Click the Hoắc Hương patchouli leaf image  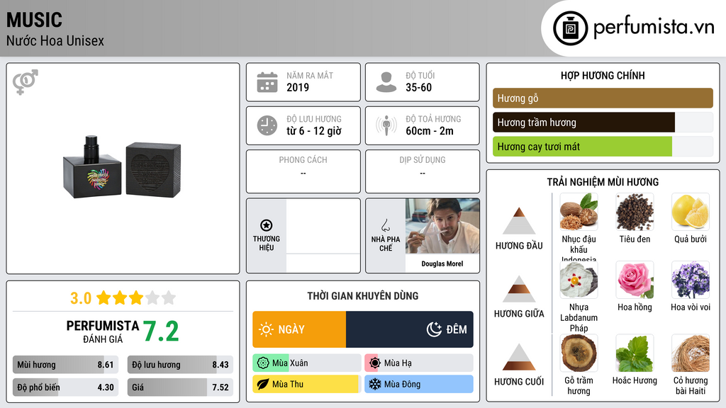click(635, 353)
